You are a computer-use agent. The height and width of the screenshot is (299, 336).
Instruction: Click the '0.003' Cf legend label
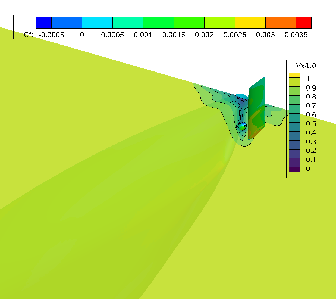265,35
